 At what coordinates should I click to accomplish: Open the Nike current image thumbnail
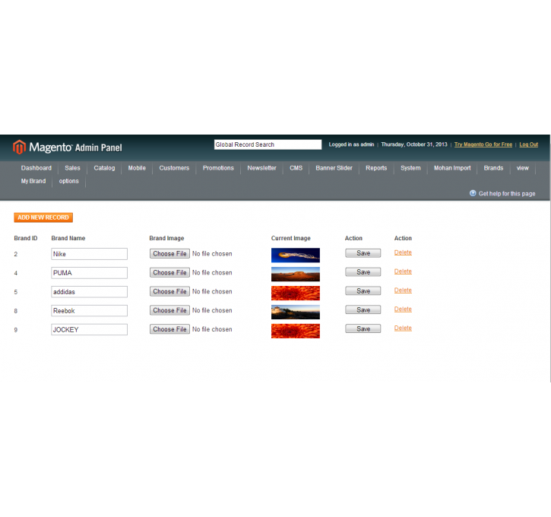click(296, 255)
